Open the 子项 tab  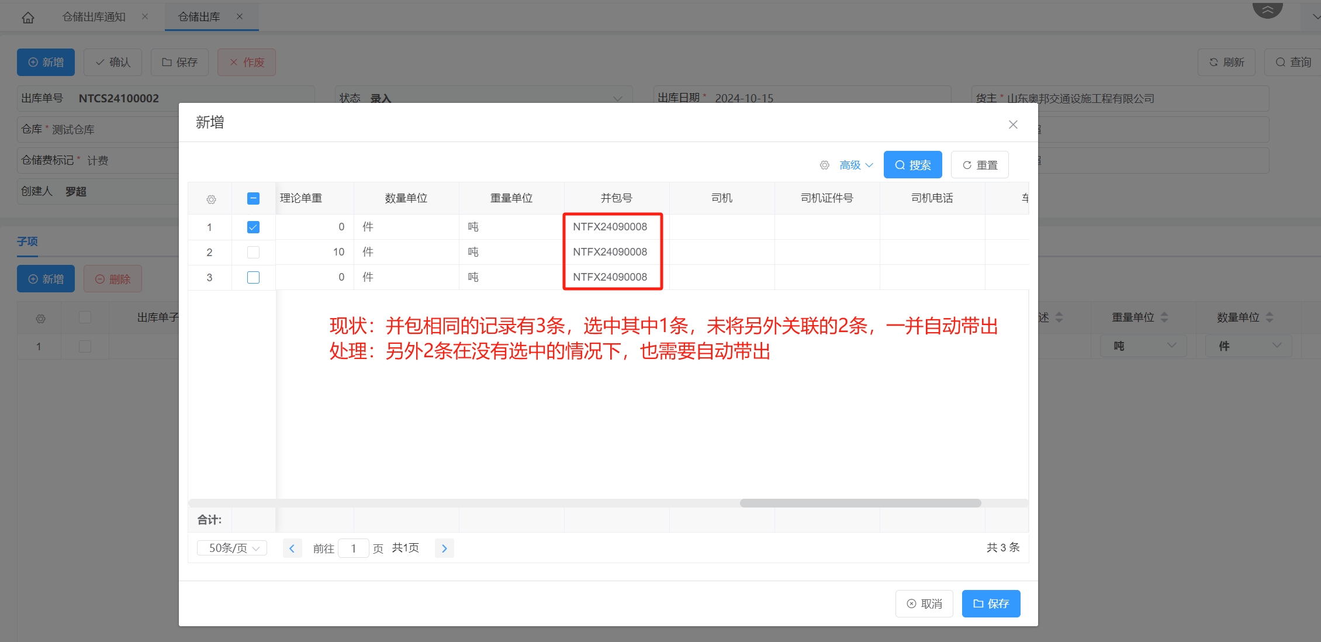point(27,241)
